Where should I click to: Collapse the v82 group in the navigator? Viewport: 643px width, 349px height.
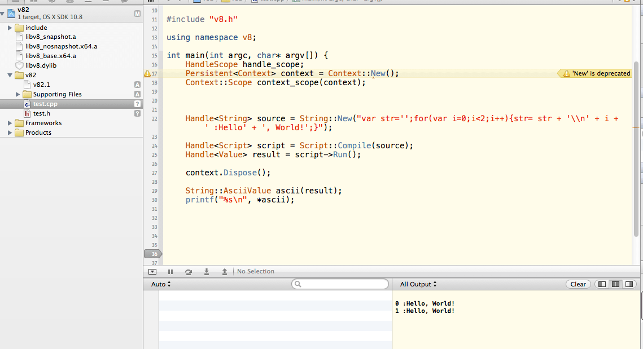9,74
